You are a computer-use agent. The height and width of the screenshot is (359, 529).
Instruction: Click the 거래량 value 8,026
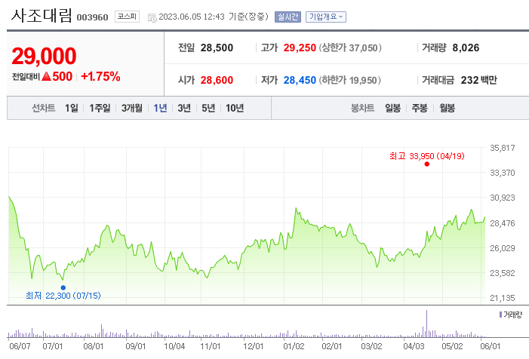(466, 48)
